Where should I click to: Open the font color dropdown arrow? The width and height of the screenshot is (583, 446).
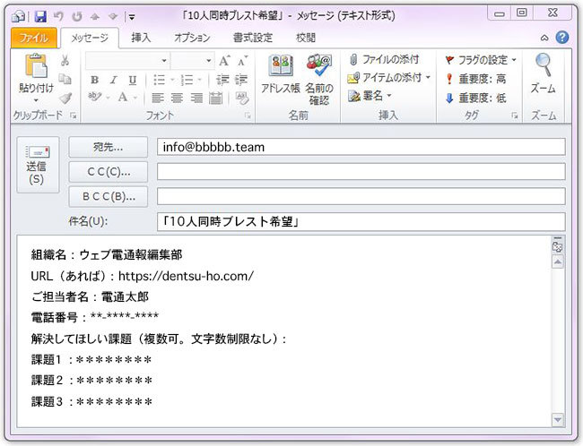135,98
